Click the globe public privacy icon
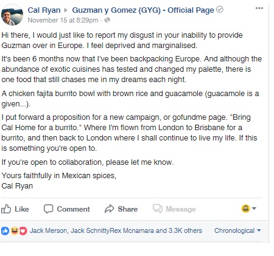274x256 pixels. [107, 20]
